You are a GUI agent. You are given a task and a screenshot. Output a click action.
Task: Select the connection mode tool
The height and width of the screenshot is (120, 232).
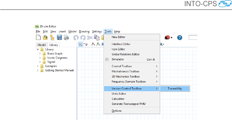pyautogui.click(x=86, y=44)
